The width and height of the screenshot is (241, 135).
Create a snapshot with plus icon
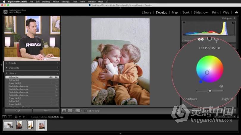pos(58,68)
